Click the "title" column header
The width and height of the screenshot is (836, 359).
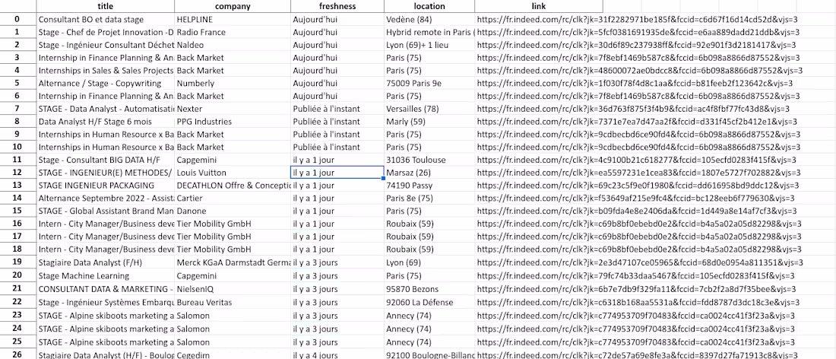click(x=105, y=6)
